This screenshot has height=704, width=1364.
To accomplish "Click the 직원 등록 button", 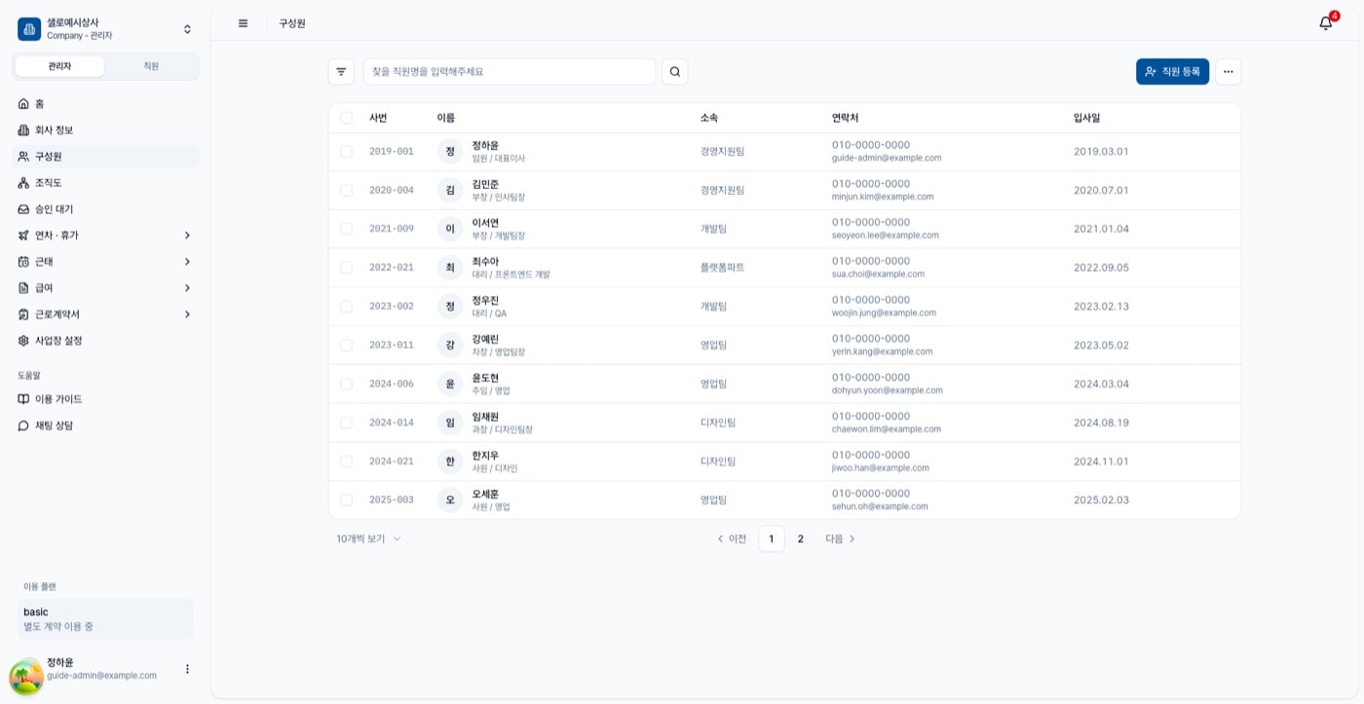I will coord(1172,72).
